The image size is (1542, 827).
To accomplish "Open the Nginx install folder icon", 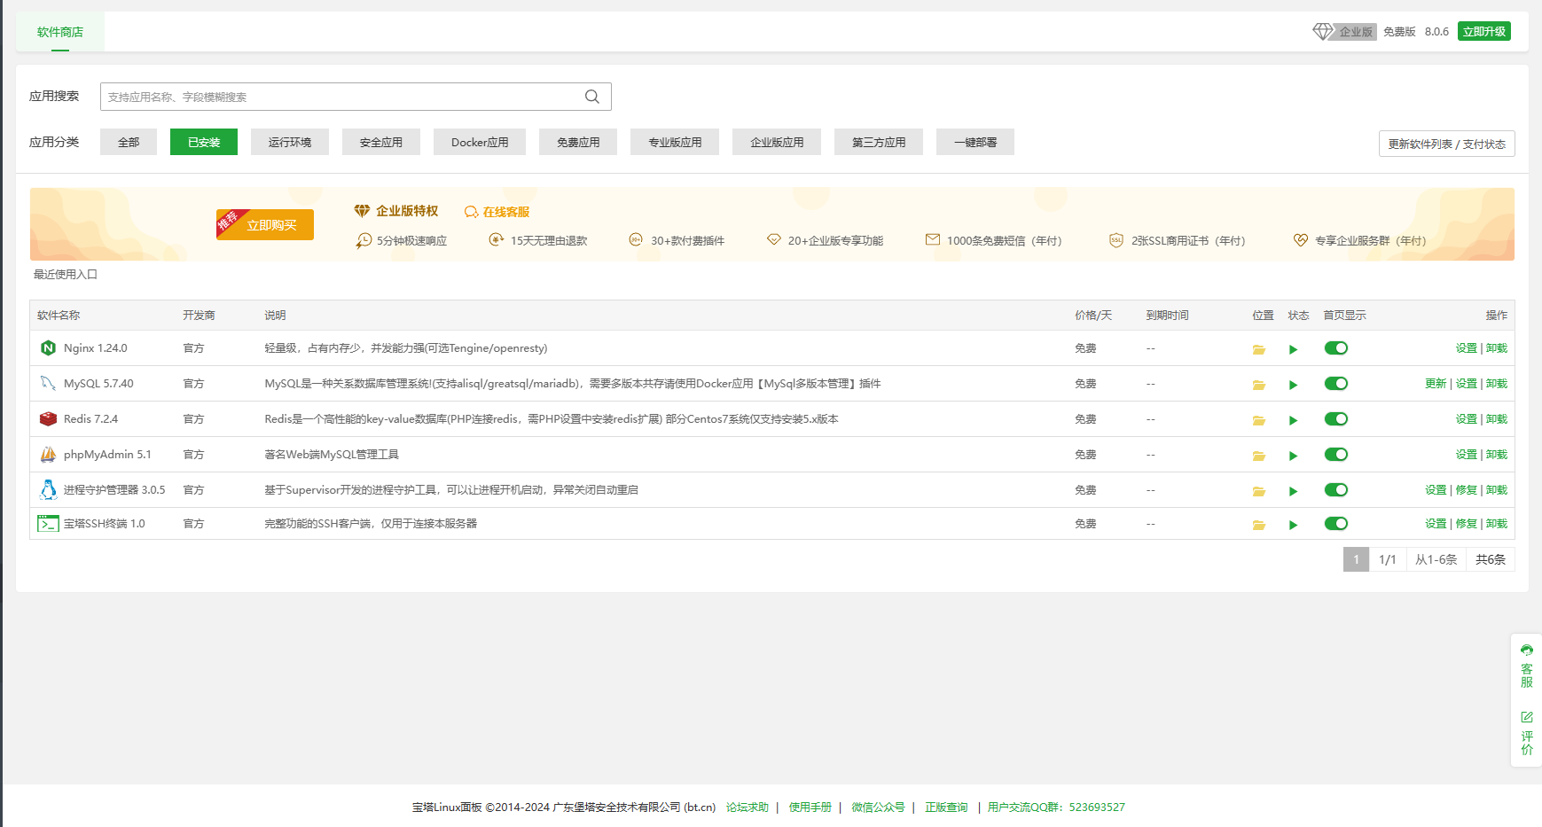I will point(1258,349).
